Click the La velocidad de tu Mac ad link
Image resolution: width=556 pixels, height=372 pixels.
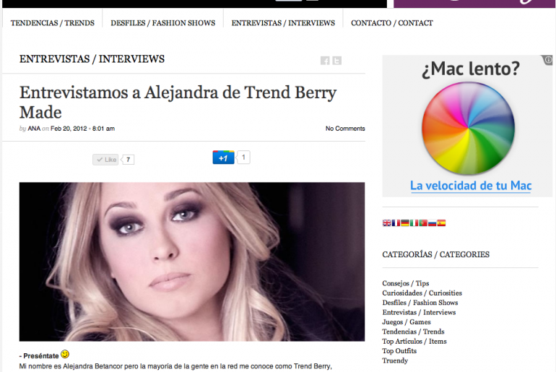471,186
